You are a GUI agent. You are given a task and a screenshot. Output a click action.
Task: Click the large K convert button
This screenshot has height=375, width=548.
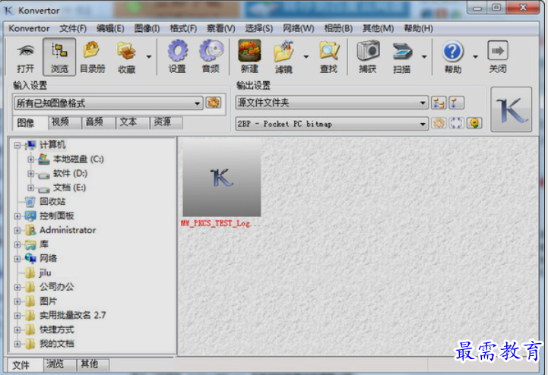(x=512, y=109)
